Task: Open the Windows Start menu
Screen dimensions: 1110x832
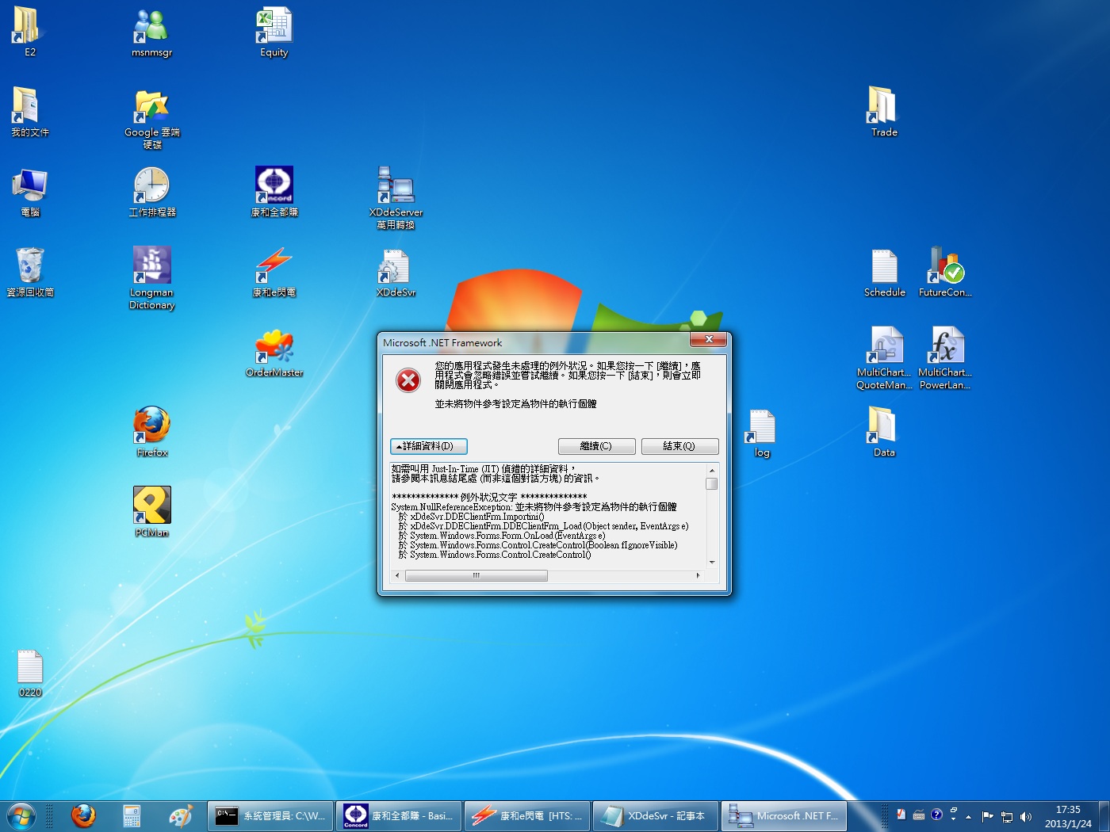Action: [x=21, y=815]
